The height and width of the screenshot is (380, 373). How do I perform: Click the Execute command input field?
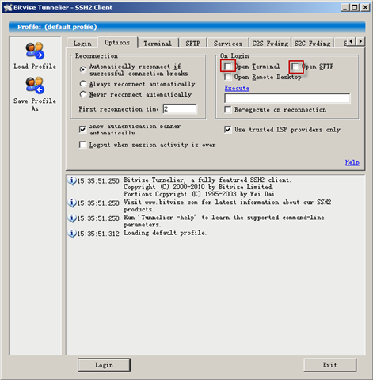click(287, 98)
